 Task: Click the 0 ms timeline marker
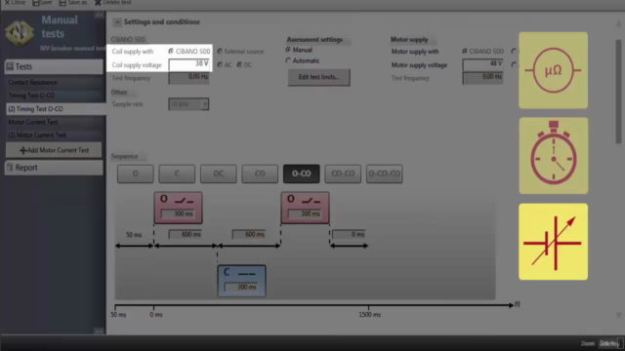(x=156, y=315)
